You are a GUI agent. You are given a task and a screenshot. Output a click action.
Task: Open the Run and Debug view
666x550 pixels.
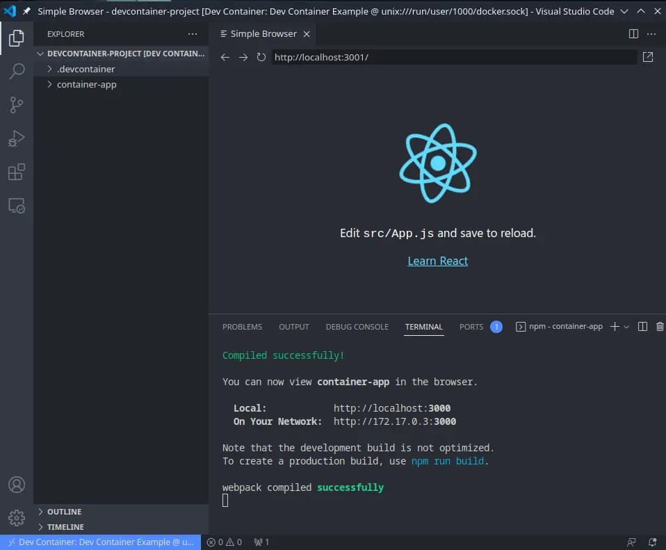(x=16, y=138)
